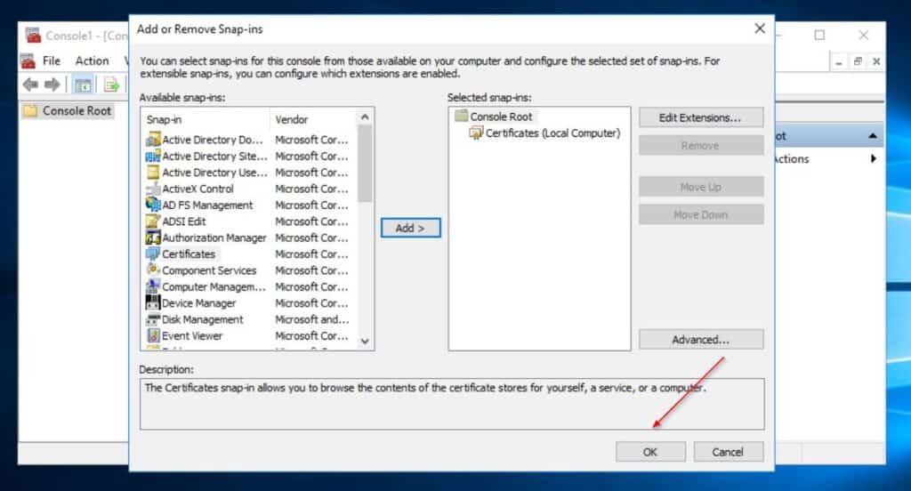Expand the More Actions arrow in Actions pane
The height and width of the screenshot is (491, 911).
coord(874,158)
